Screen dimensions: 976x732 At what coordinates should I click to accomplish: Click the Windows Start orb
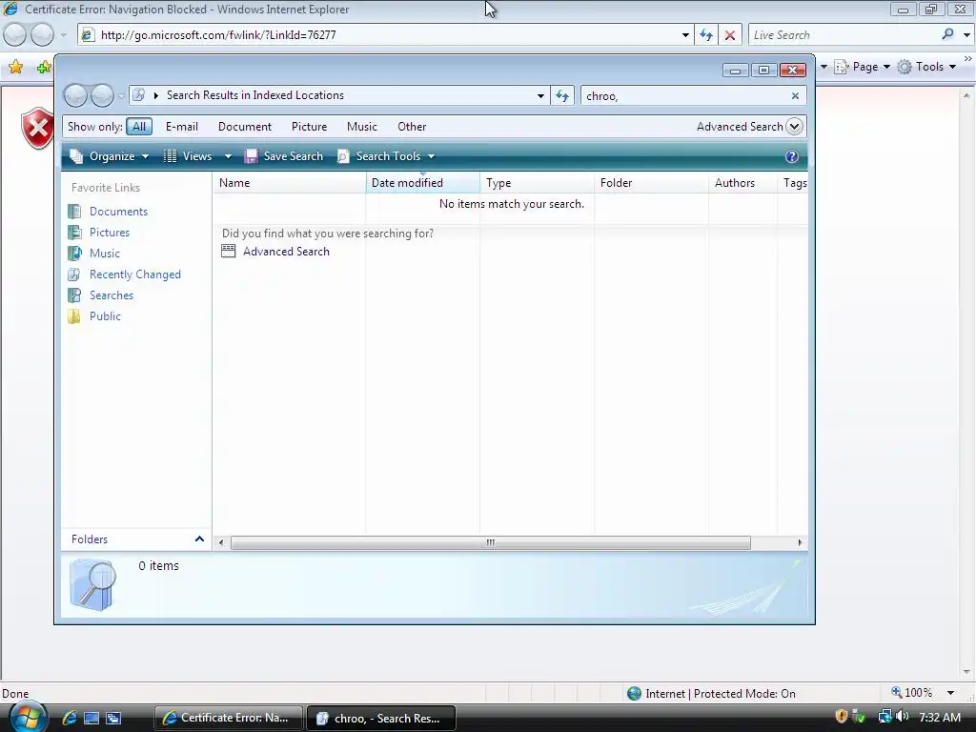[28, 717]
